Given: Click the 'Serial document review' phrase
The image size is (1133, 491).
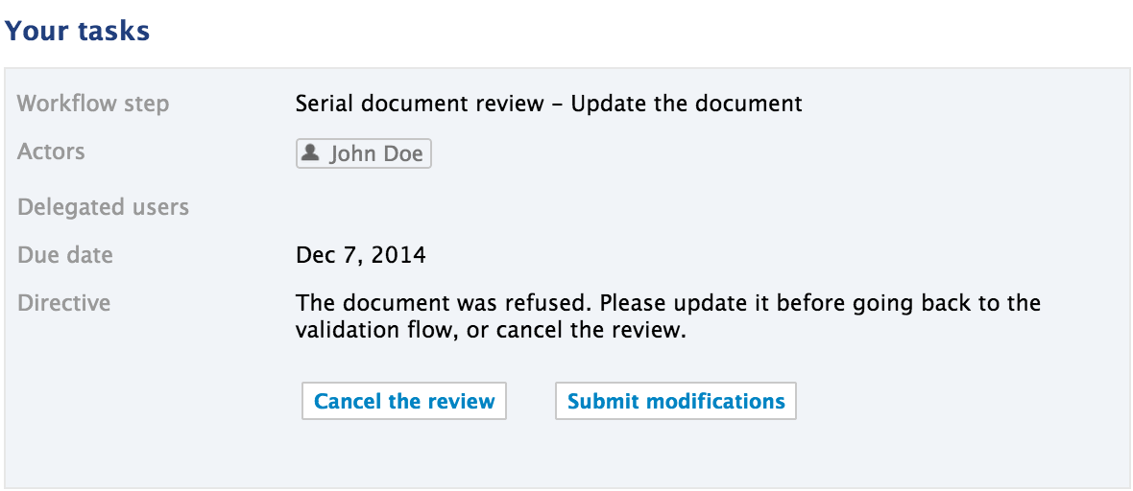Looking at the screenshot, I should point(420,104).
